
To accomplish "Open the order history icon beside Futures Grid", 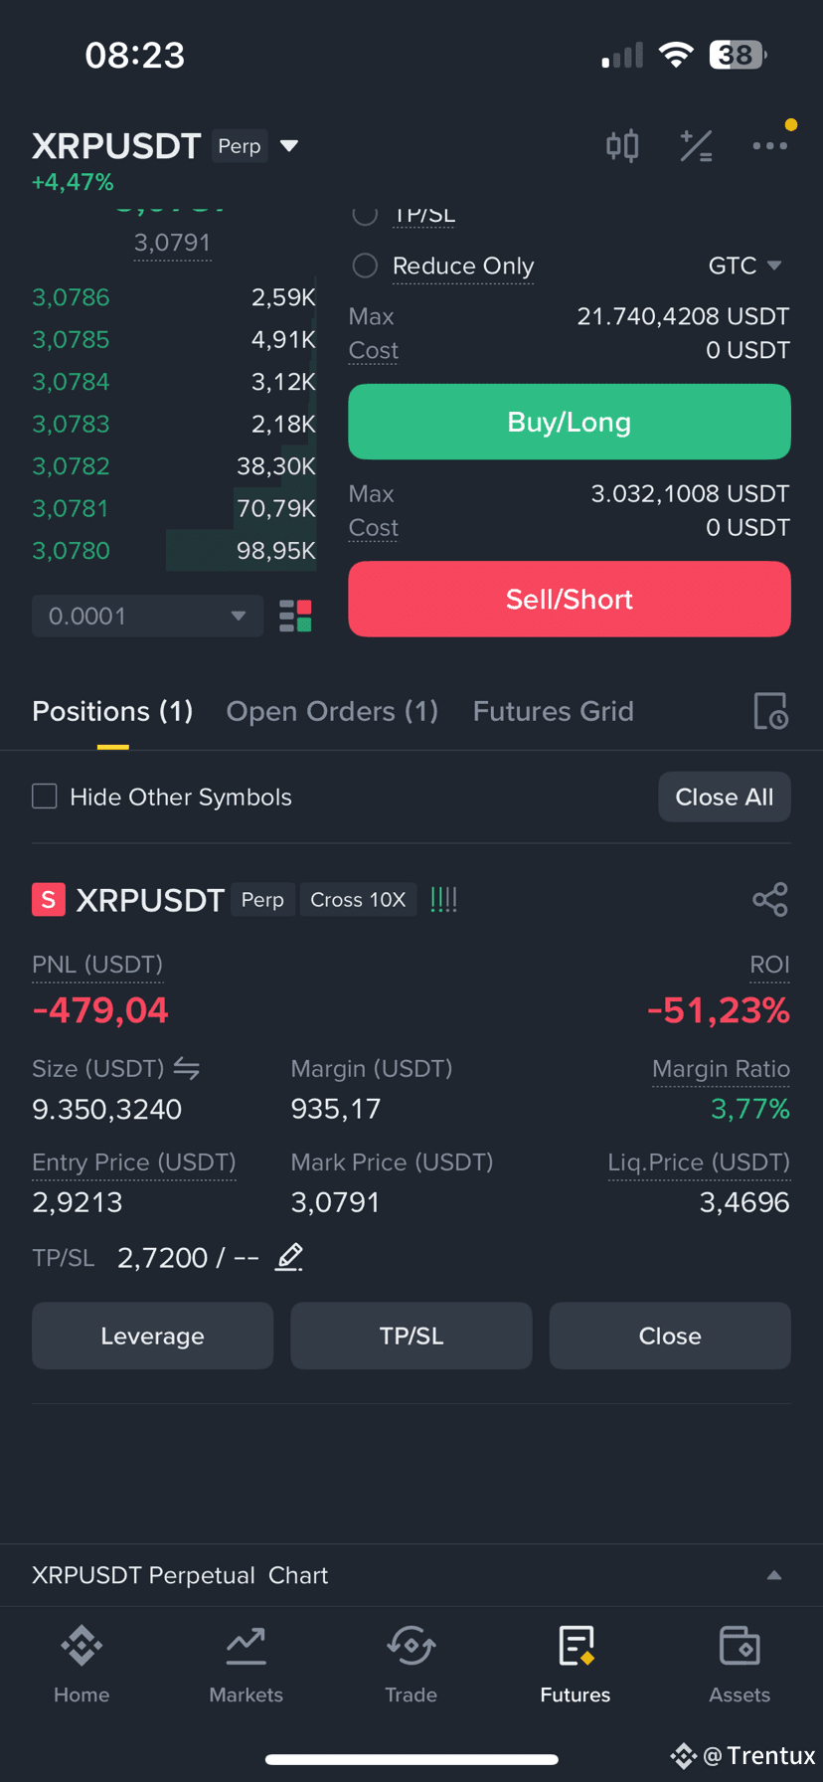I will tap(770, 711).
